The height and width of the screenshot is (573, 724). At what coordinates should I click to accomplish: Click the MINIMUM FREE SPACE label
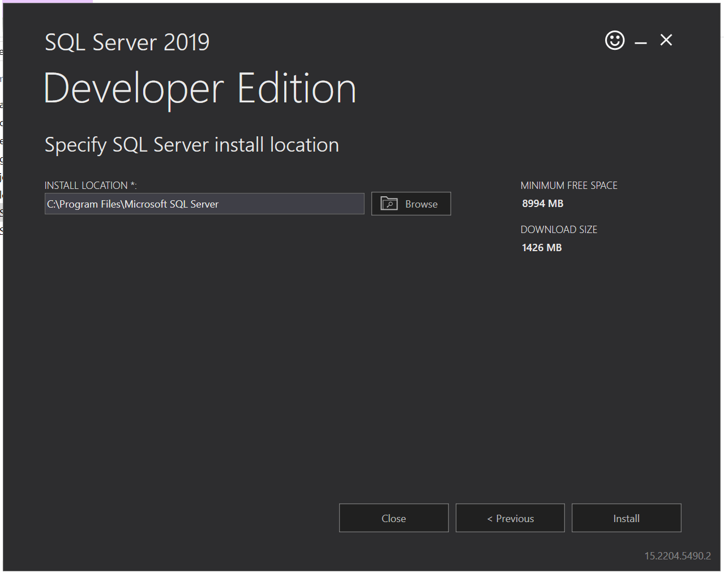(x=569, y=186)
